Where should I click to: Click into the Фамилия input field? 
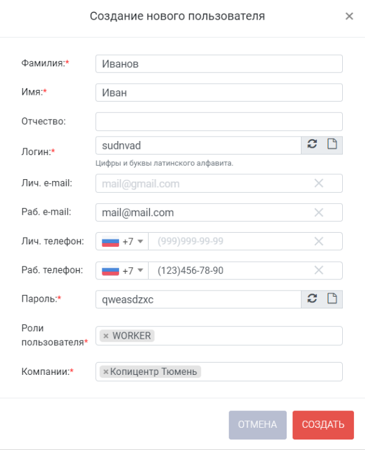pyautogui.click(x=219, y=63)
